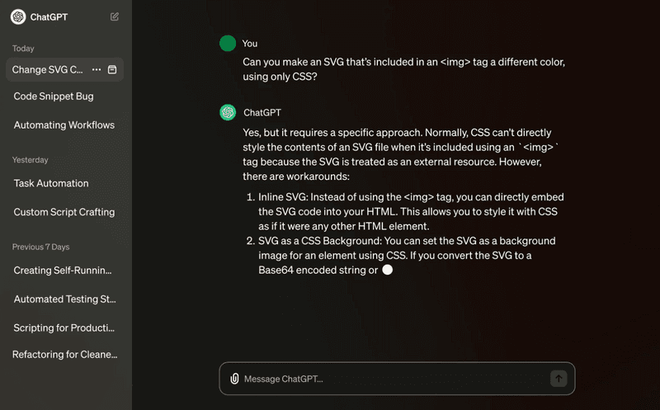Open the Code Snippet Bug chat
Screen dimensions: 660x410
coord(54,97)
